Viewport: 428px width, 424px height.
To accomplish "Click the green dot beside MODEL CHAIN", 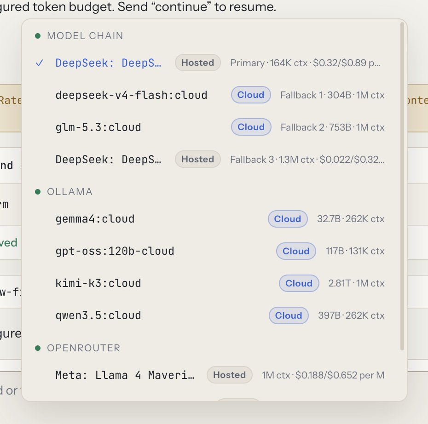I will coord(38,36).
